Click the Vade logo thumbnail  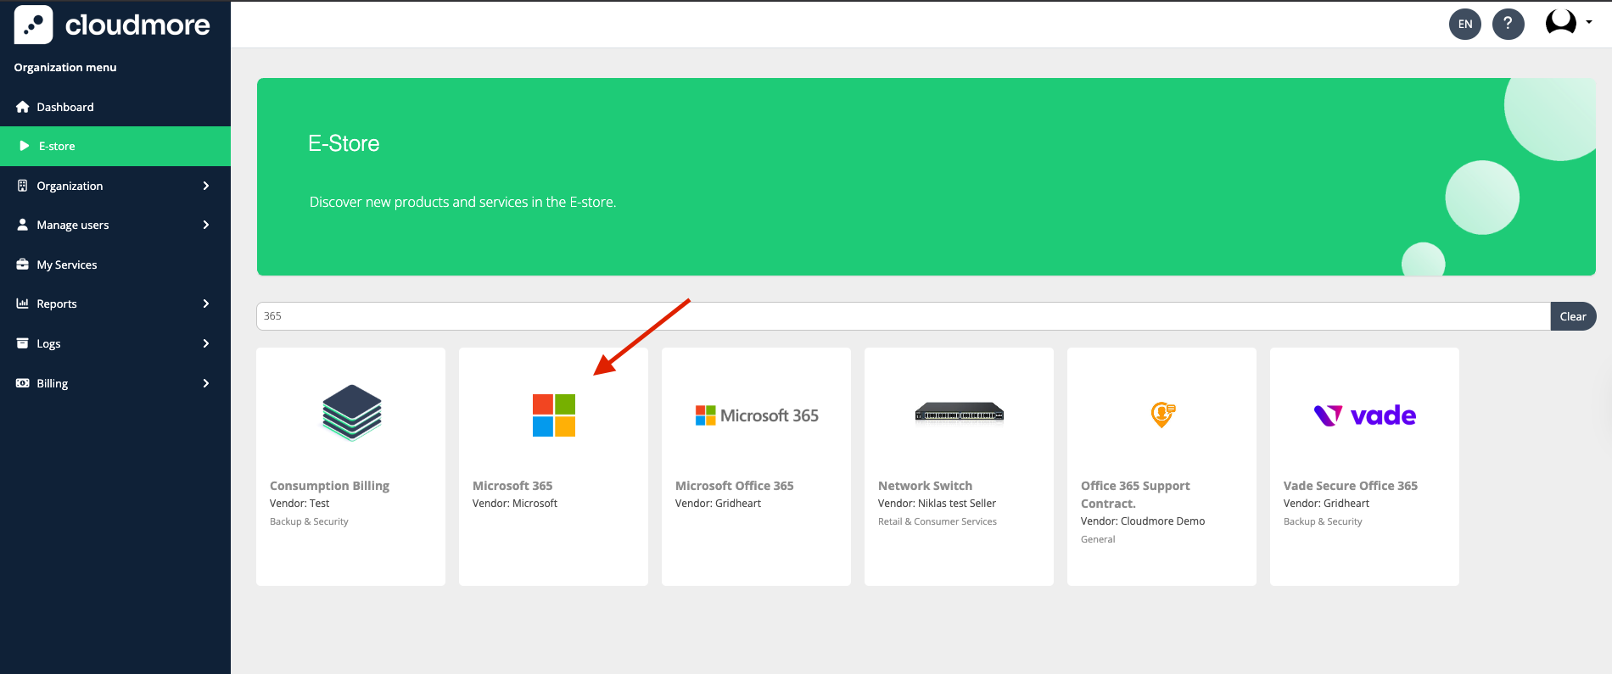point(1364,415)
